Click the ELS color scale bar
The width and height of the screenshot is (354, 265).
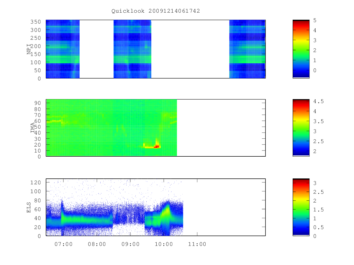[301, 207]
